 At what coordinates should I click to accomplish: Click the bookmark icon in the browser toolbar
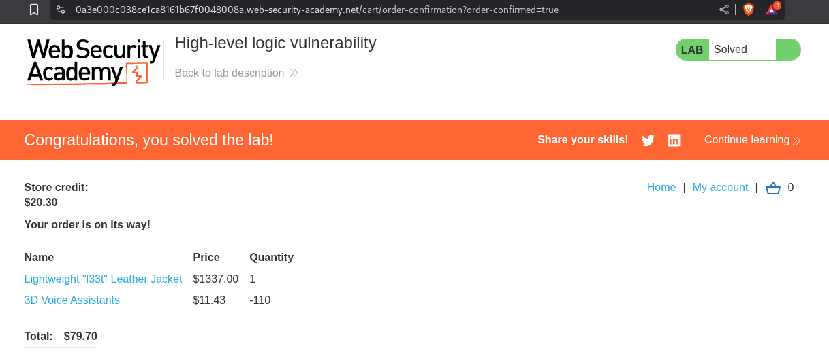[x=34, y=10]
